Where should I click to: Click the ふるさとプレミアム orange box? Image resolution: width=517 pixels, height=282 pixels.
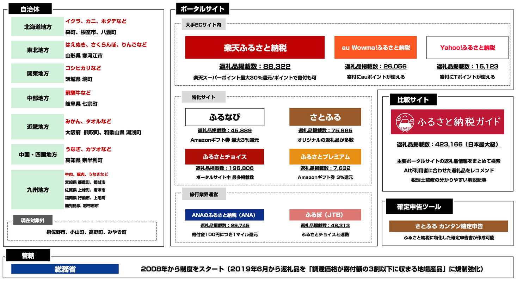click(x=325, y=157)
